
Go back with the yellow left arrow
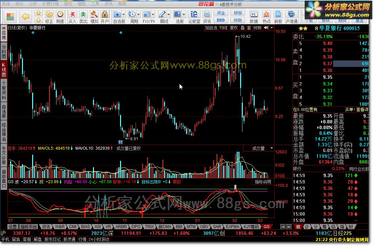(x=25, y=17)
